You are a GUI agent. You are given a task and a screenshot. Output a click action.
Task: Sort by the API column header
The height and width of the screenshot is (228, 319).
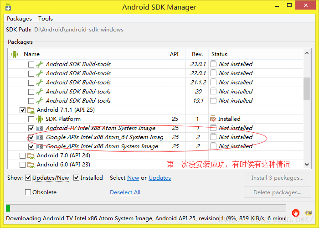tap(175, 54)
